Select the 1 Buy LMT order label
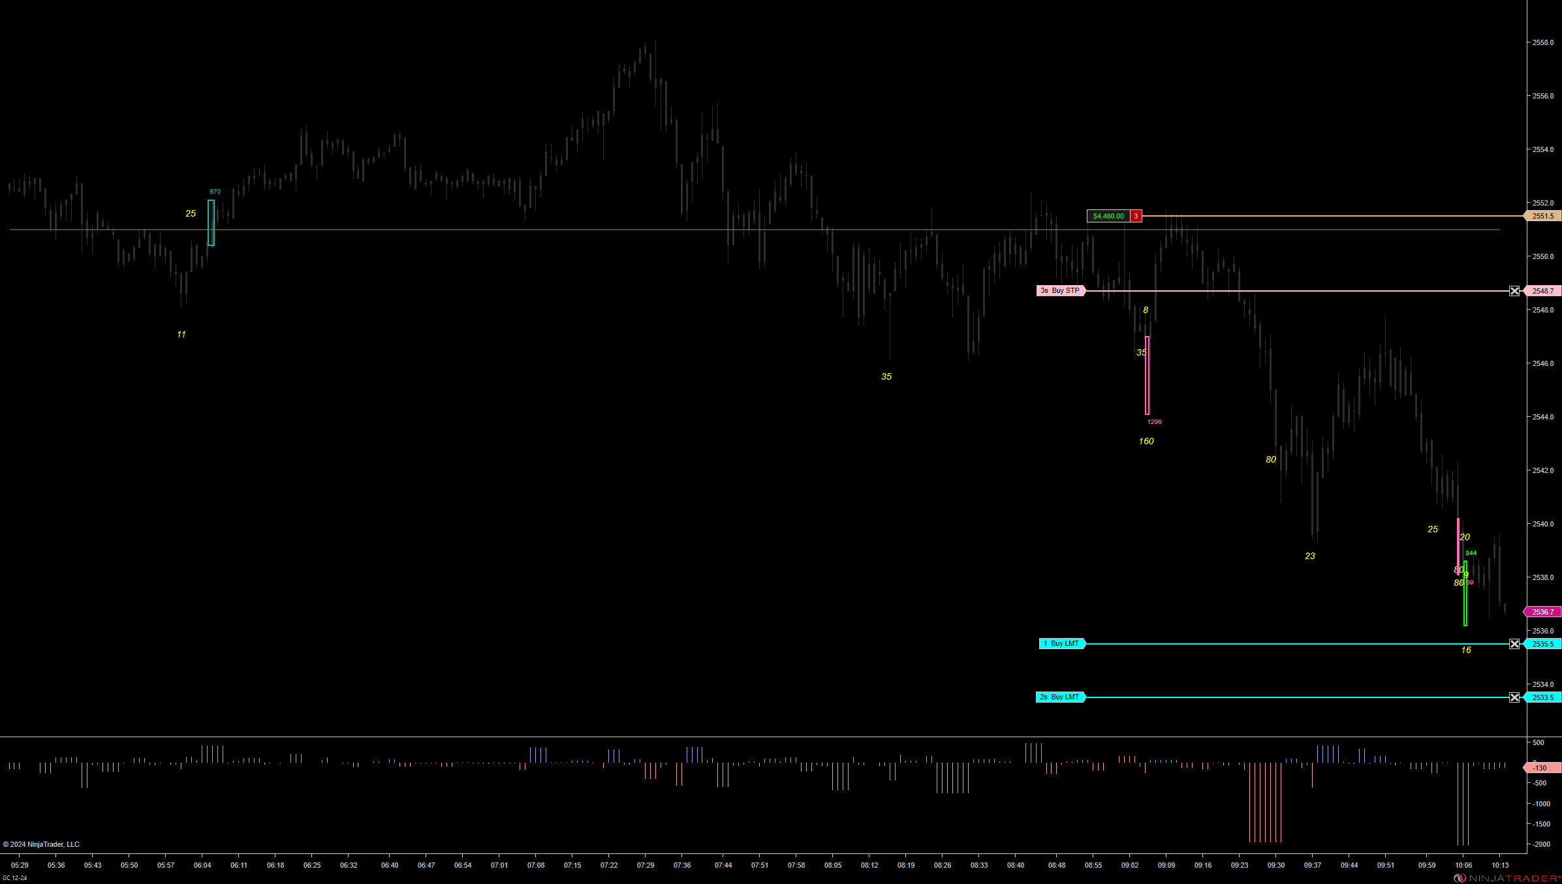This screenshot has width=1562, height=884. [1061, 644]
